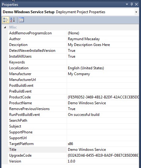Screen dimensions: 141x168
Task: Open the Property Pages icon
Action: [21, 20]
